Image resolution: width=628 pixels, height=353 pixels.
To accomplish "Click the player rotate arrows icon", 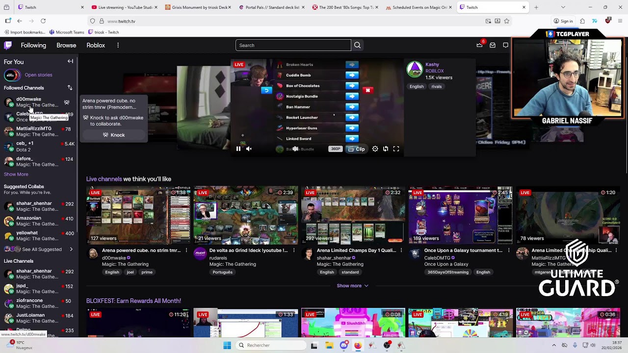I will (386, 149).
